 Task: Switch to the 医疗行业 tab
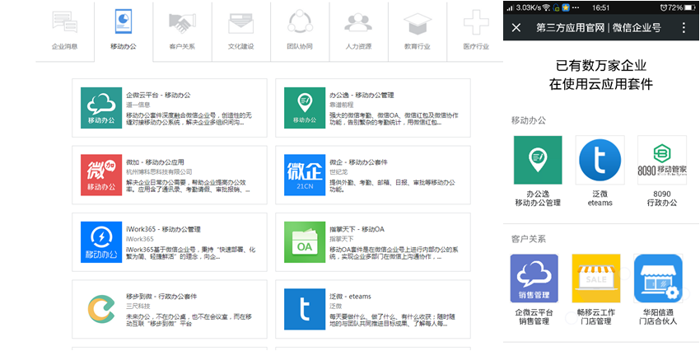click(x=475, y=31)
